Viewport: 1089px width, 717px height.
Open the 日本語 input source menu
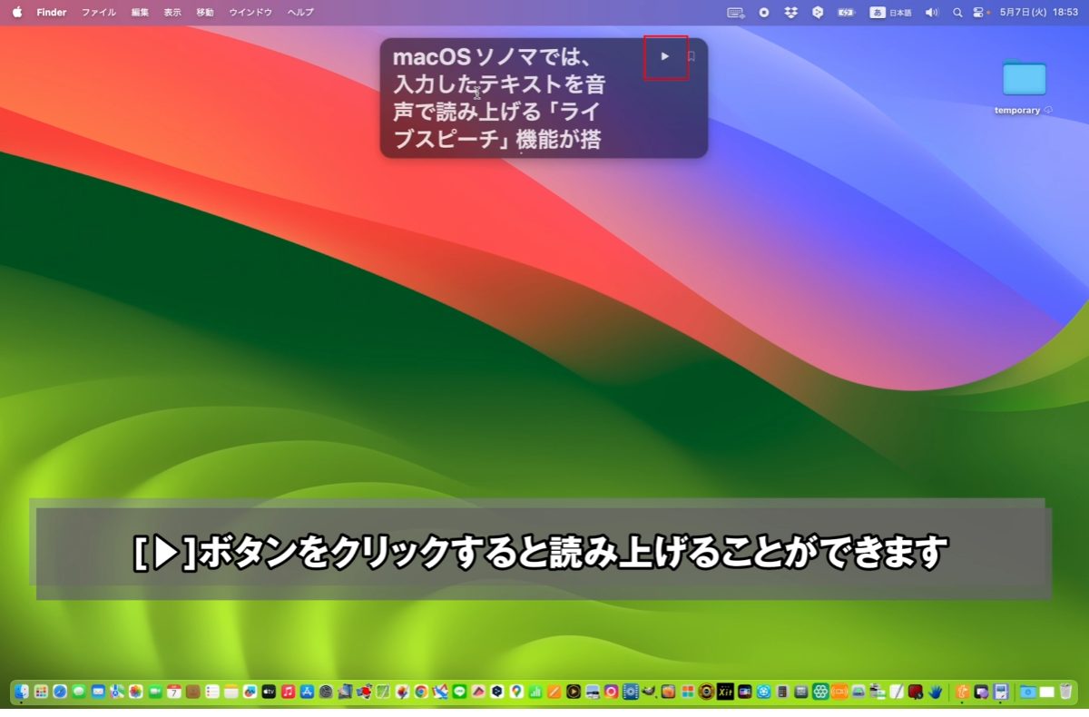coord(891,13)
